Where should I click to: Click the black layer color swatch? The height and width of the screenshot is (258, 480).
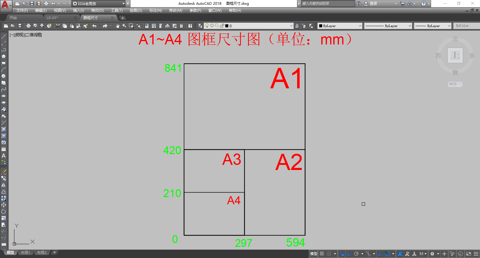coord(227,26)
